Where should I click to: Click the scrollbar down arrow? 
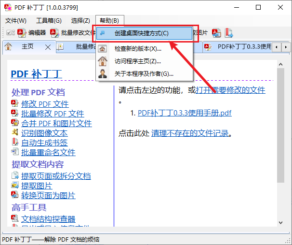tap(280, 222)
